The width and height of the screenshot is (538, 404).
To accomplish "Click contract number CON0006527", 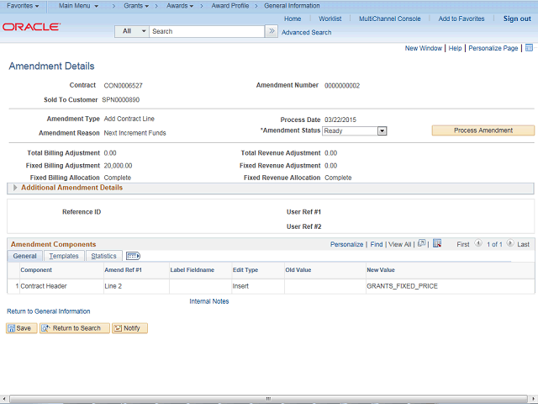I will [123, 86].
